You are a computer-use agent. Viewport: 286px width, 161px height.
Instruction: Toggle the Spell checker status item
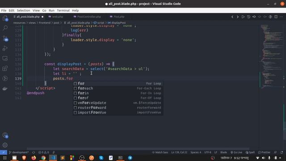[x=250, y=152]
